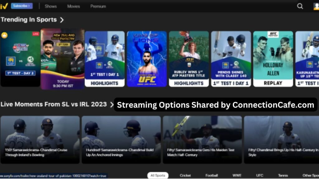319x179 pixels.
Task: Open Mendis Shines With Classy 140 card
Action: point(231,59)
